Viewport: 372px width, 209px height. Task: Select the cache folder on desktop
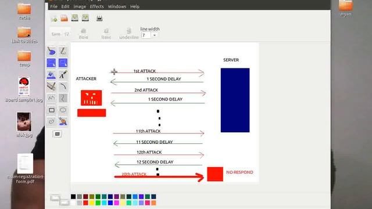point(24,11)
